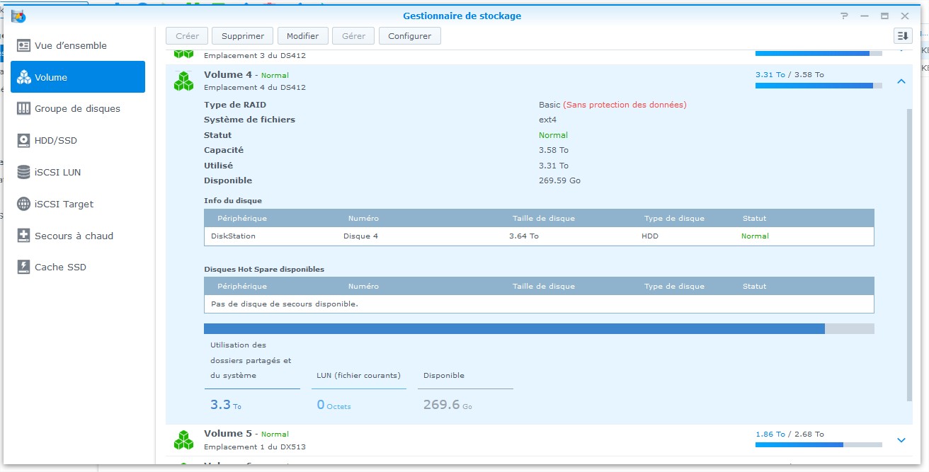Expand the Emplacement 3 volume chevron
The width and height of the screenshot is (929, 472).
[x=901, y=50]
